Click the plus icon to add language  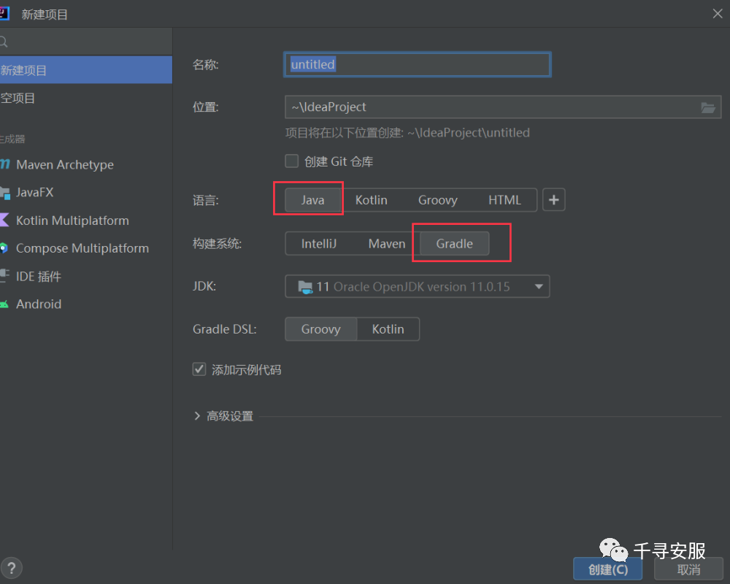click(553, 200)
